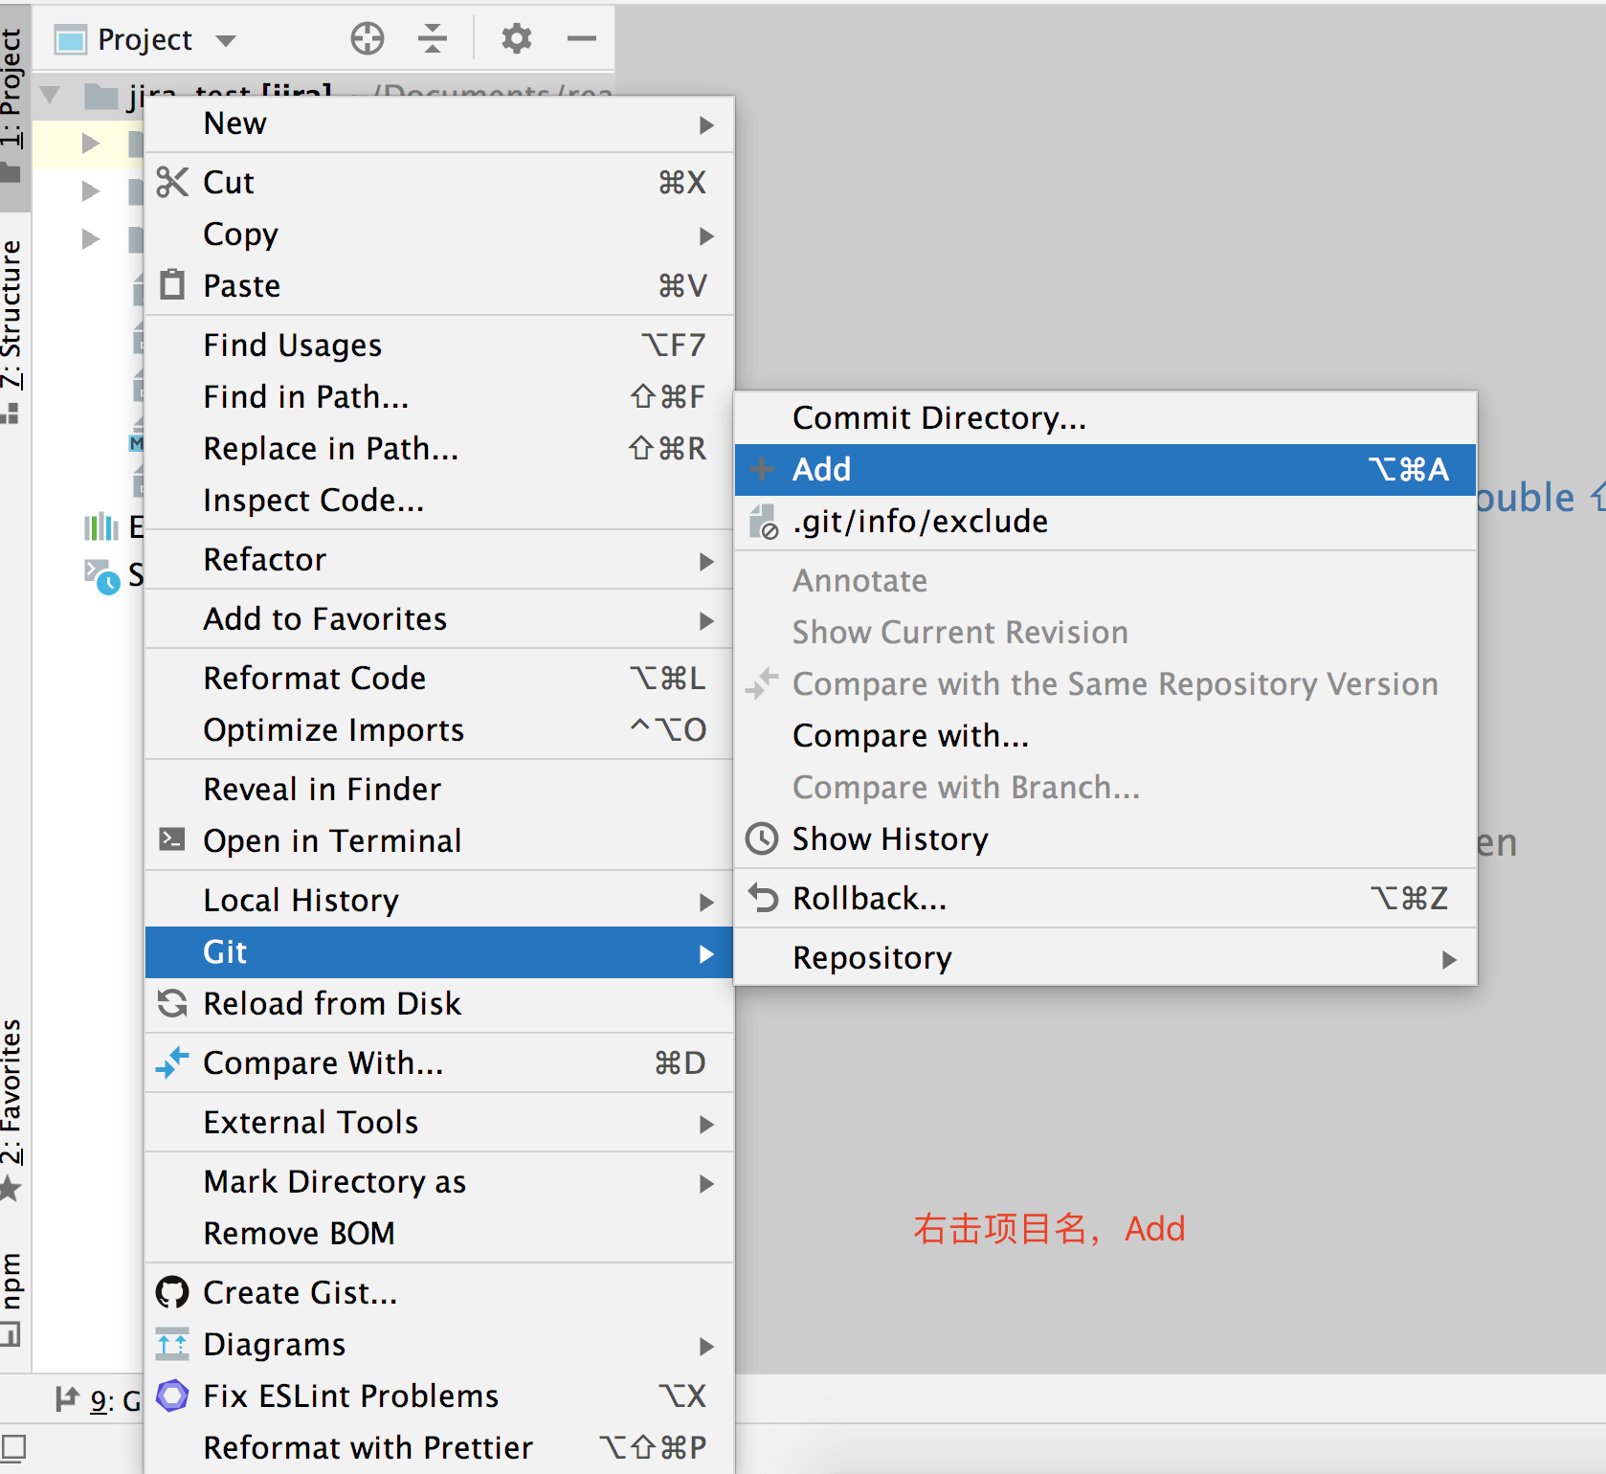Choose Reformat Code
The height and width of the screenshot is (1474, 1606).
439,678
